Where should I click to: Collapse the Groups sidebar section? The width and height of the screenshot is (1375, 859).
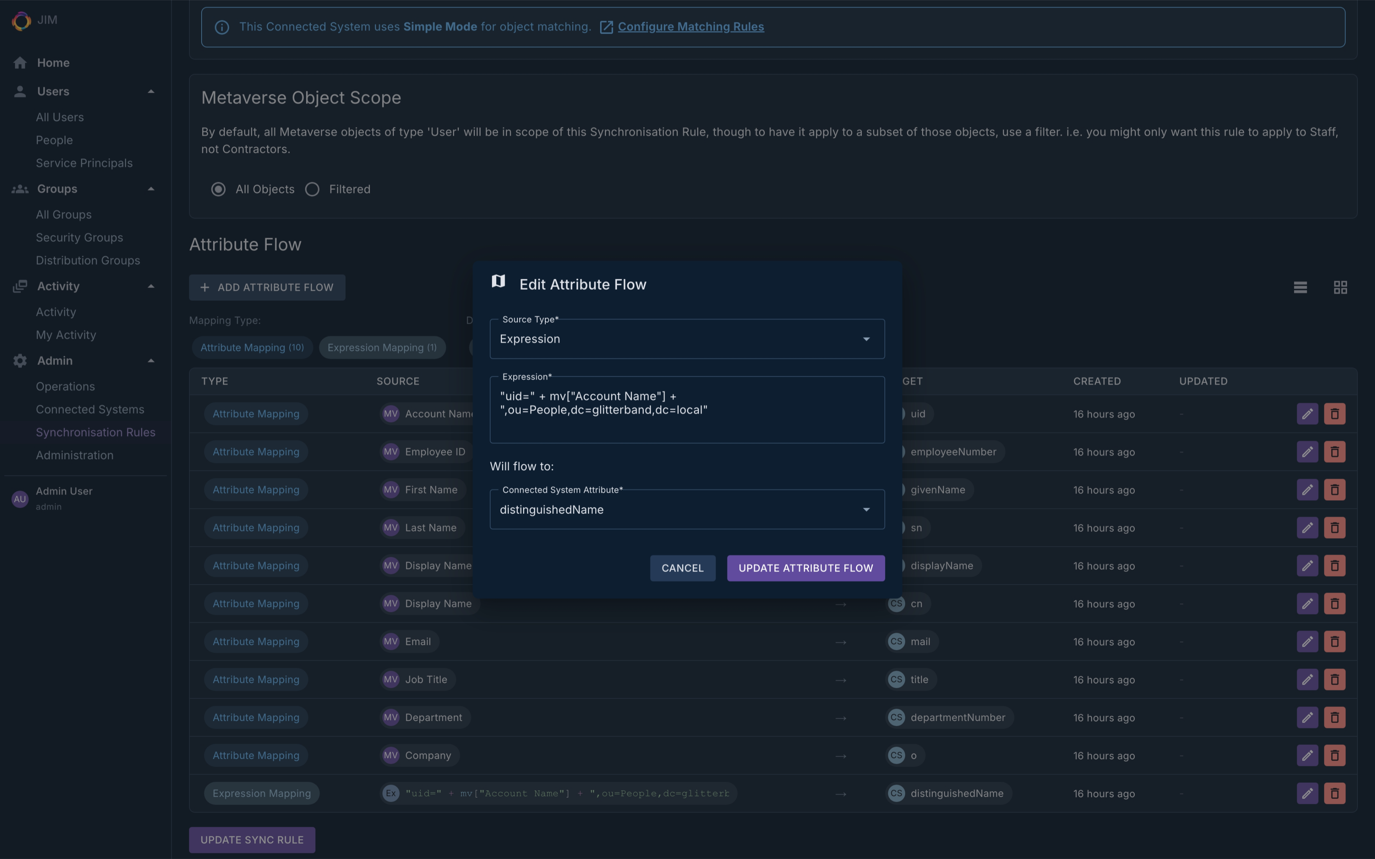click(151, 189)
